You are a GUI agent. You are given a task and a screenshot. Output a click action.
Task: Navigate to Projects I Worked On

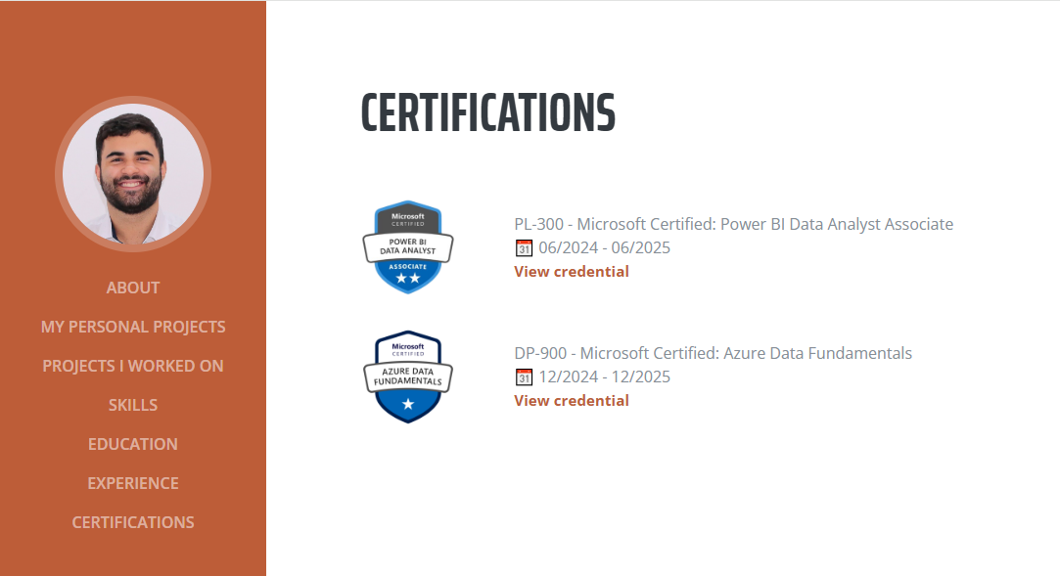[133, 366]
